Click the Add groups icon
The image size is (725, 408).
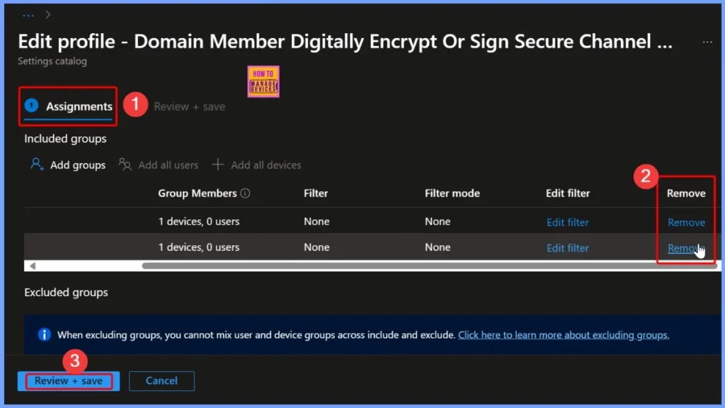(x=37, y=164)
